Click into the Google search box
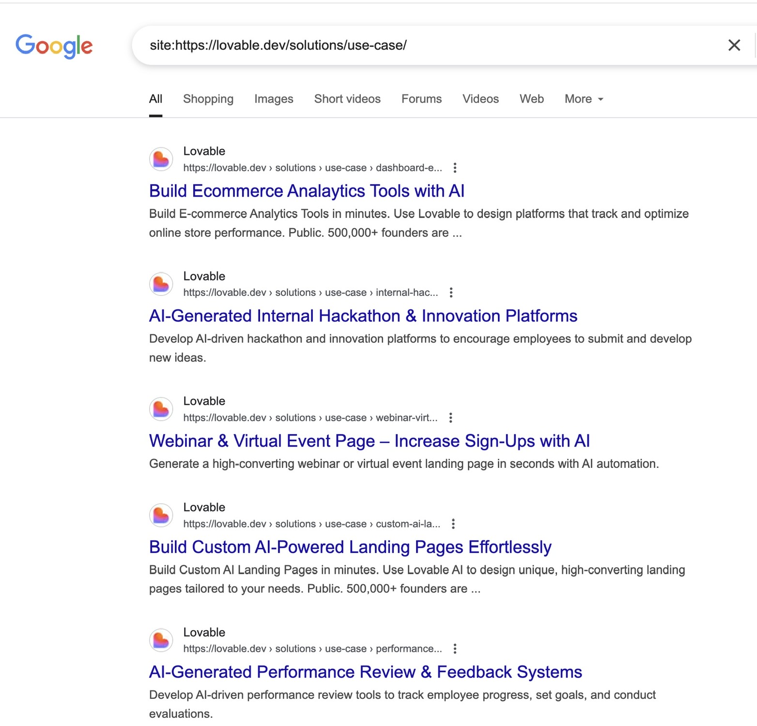This screenshot has width=757, height=726. coord(426,46)
